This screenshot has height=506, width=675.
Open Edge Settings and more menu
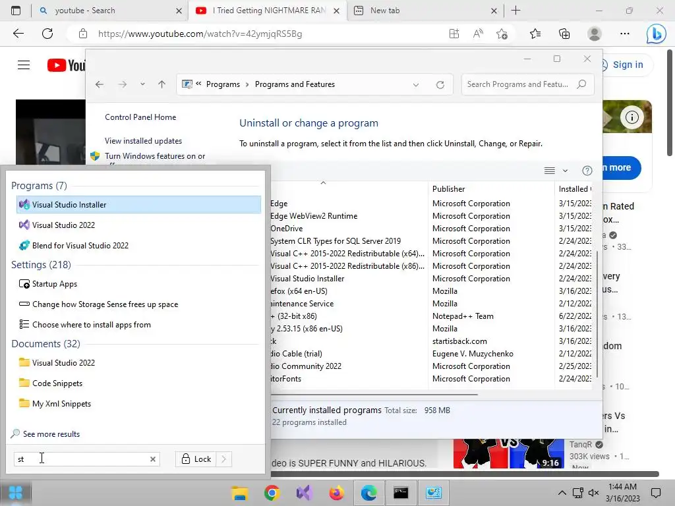point(625,34)
